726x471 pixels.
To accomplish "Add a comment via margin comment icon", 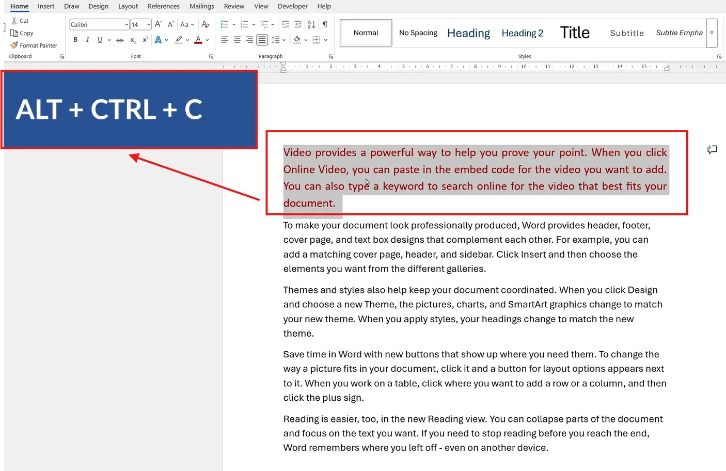I will (712, 150).
